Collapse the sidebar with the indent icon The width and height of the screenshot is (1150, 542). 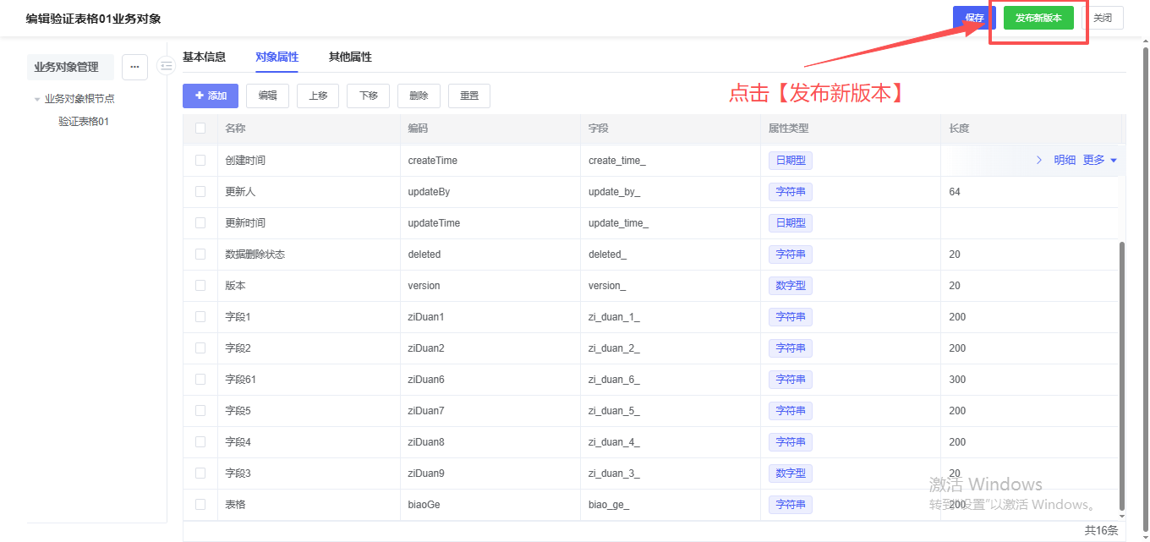pyautogui.click(x=166, y=66)
